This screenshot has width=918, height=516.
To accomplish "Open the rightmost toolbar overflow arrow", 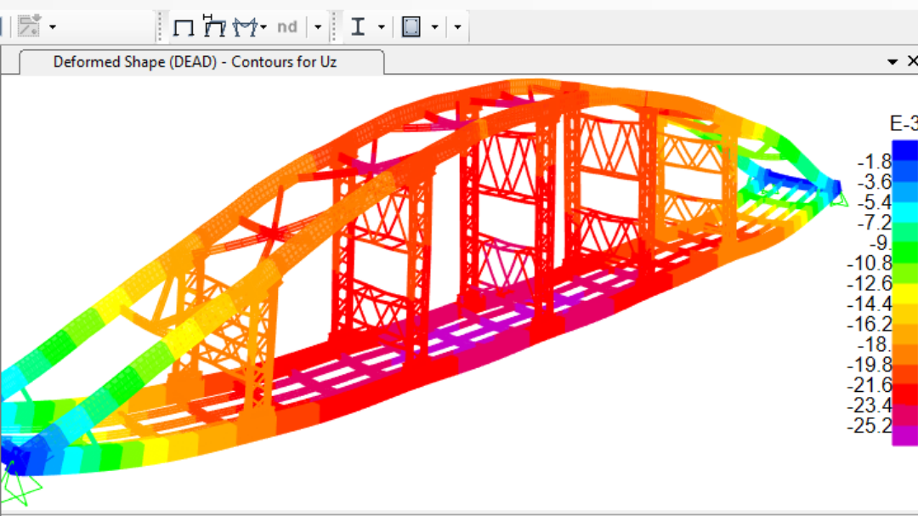I will tap(457, 28).
